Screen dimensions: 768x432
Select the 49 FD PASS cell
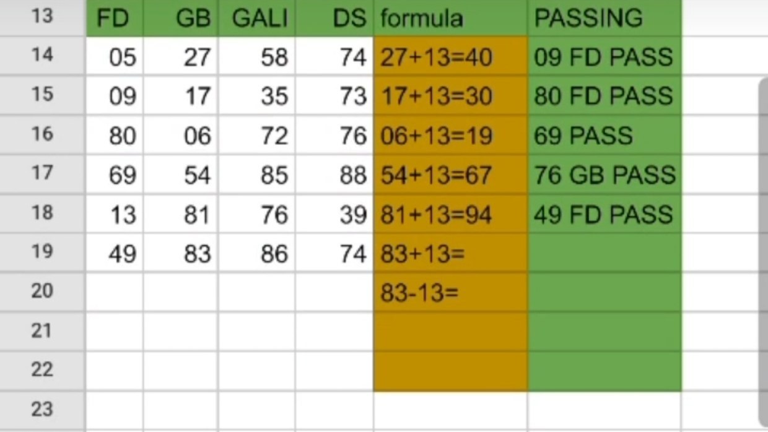point(604,214)
